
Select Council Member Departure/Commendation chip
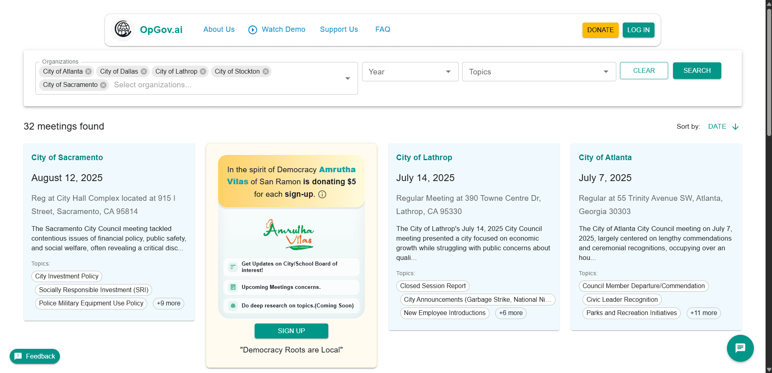pos(644,286)
